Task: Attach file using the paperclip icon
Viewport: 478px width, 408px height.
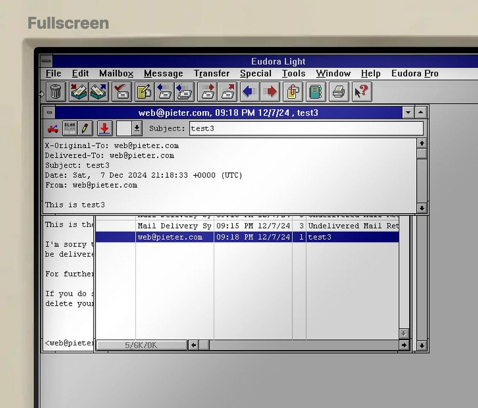Action: tap(293, 91)
